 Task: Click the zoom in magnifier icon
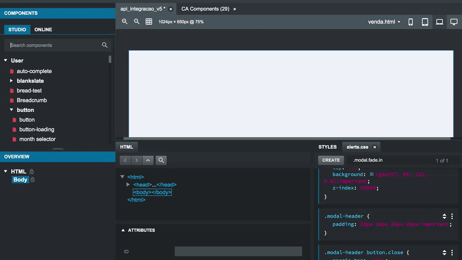point(125,22)
